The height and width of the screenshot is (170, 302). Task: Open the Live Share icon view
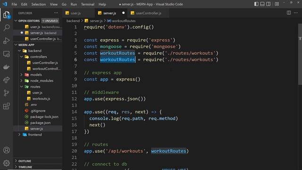(6, 80)
